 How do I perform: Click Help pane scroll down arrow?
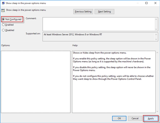click(x=157, y=111)
